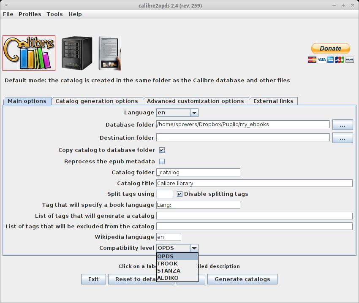
Task: Click the PayPal Donate button
Action: 330,49
